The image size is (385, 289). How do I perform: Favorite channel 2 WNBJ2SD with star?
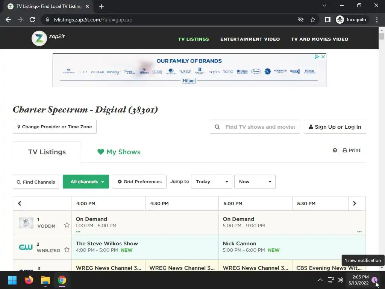click(67, 250)
